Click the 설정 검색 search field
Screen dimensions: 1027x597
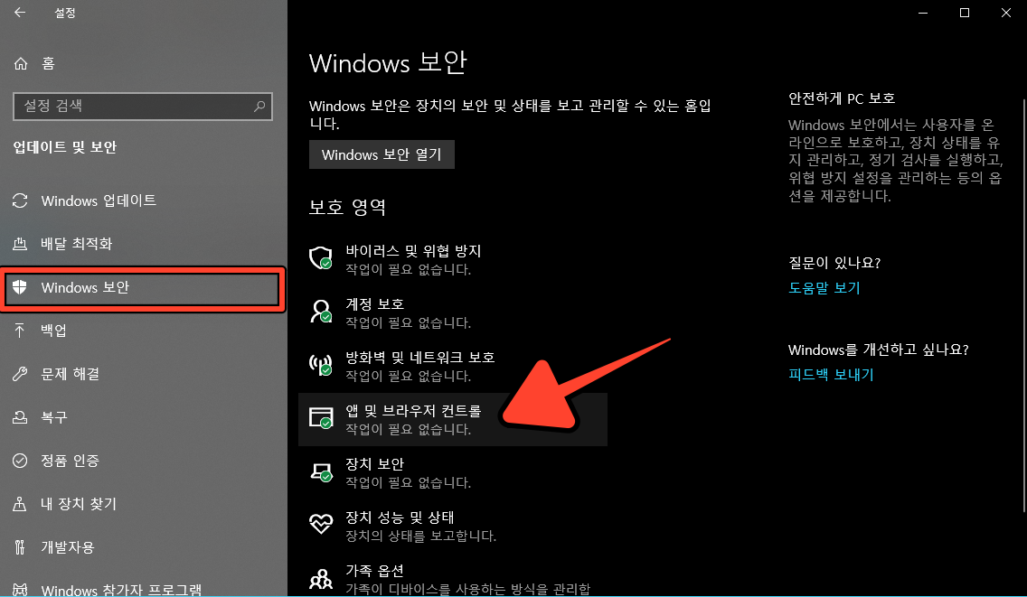point(142,106)
